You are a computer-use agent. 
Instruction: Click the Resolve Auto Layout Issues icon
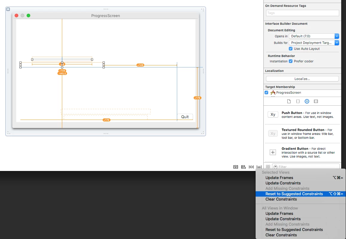(x=259, y=167)
